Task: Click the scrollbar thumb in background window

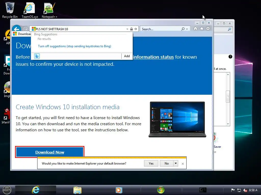Action: [x=228, y=96]
